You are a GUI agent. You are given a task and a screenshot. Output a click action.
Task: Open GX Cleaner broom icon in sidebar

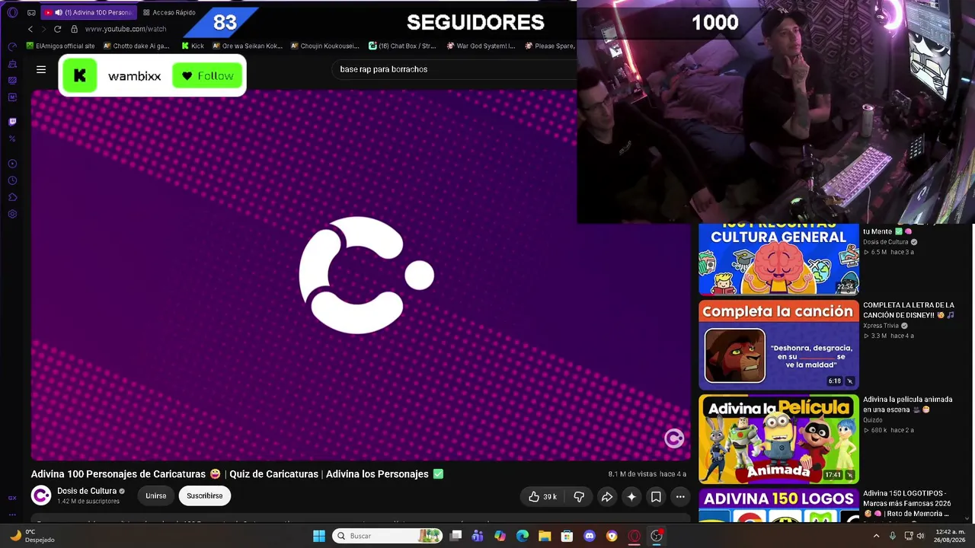12,64
